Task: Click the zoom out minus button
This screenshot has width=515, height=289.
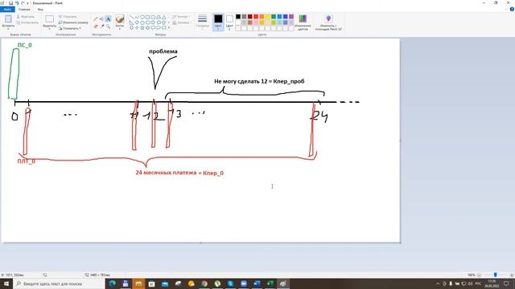Action: [x=480, y=275]
